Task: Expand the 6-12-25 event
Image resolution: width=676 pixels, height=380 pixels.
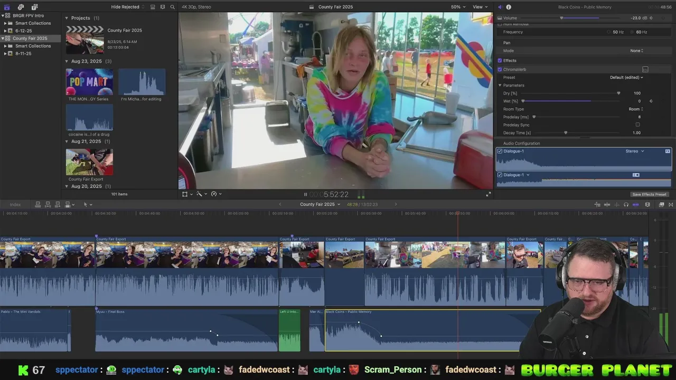Action: [5, 31]
